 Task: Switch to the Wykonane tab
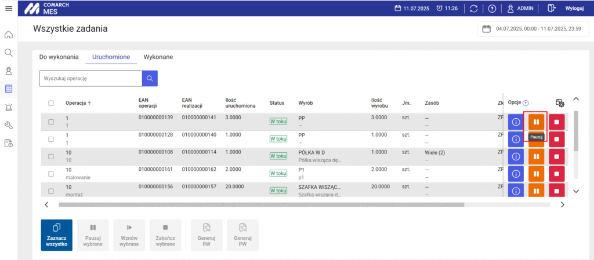158,57
